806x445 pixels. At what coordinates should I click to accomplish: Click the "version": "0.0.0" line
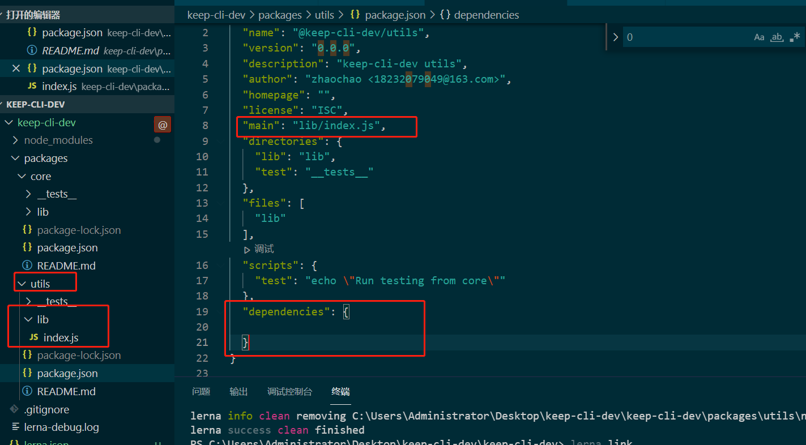pyautogui.click(x=301, y=48)
